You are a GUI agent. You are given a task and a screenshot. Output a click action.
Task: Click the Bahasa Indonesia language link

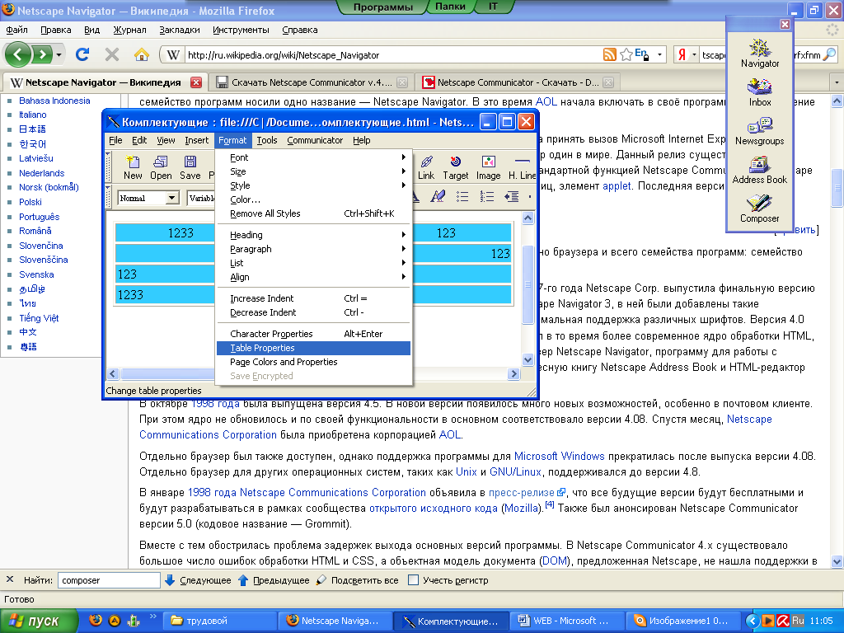(x=54, y=101)
